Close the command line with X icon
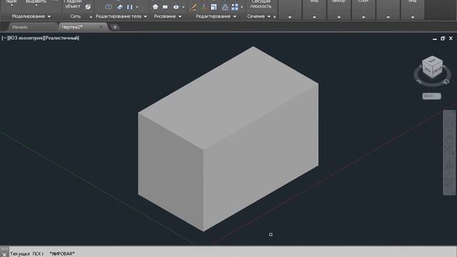 pyautogui.click(x=4, y=254)
